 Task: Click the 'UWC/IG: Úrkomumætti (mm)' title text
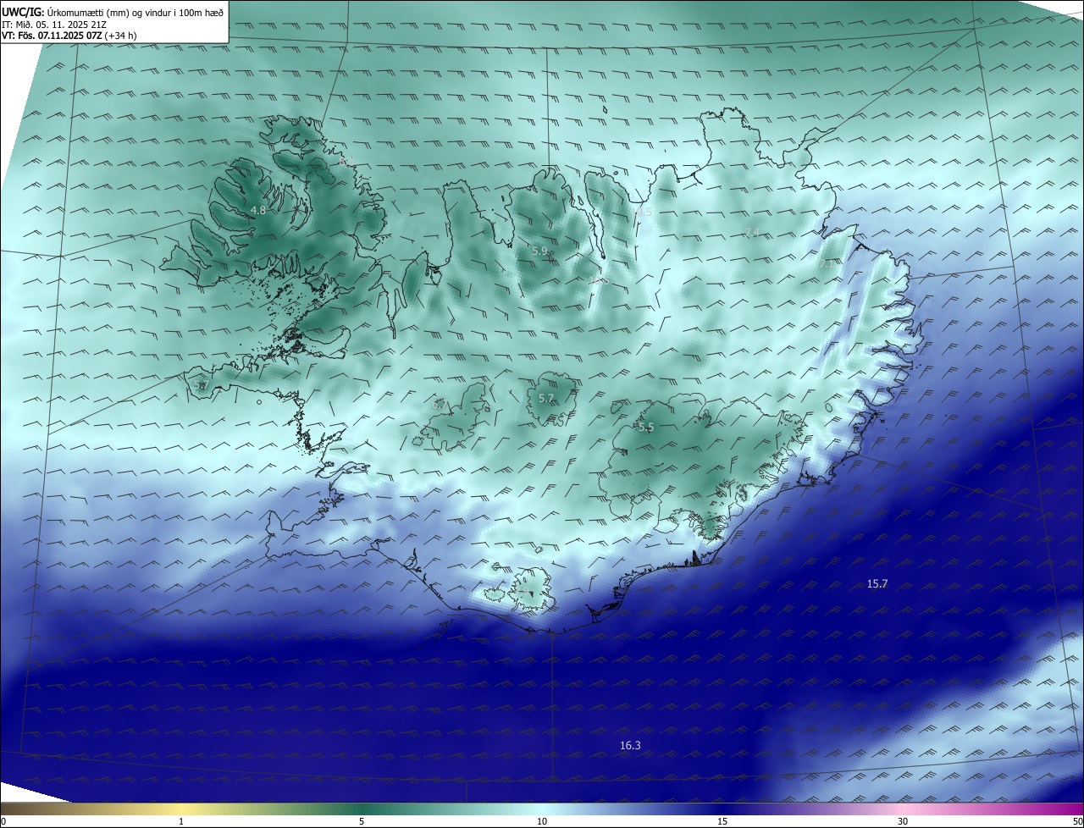(x=113, y=12)
